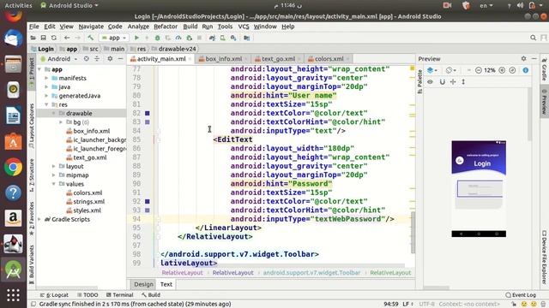Expand the mipmap folder
Screen dimensions: 549x308
coord(53,175)
